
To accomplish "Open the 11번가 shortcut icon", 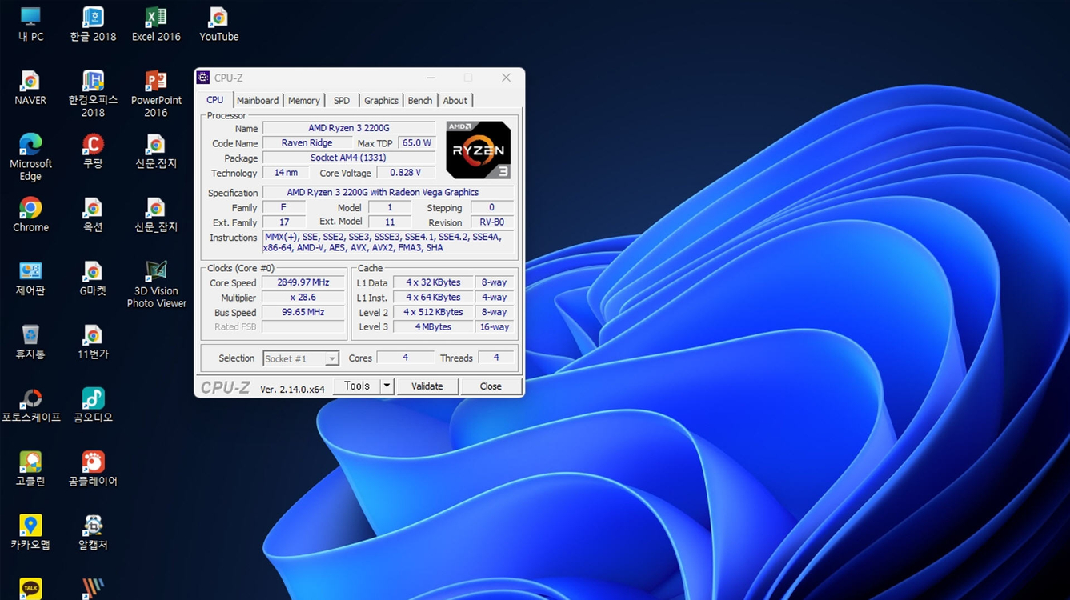I will 93,342.
